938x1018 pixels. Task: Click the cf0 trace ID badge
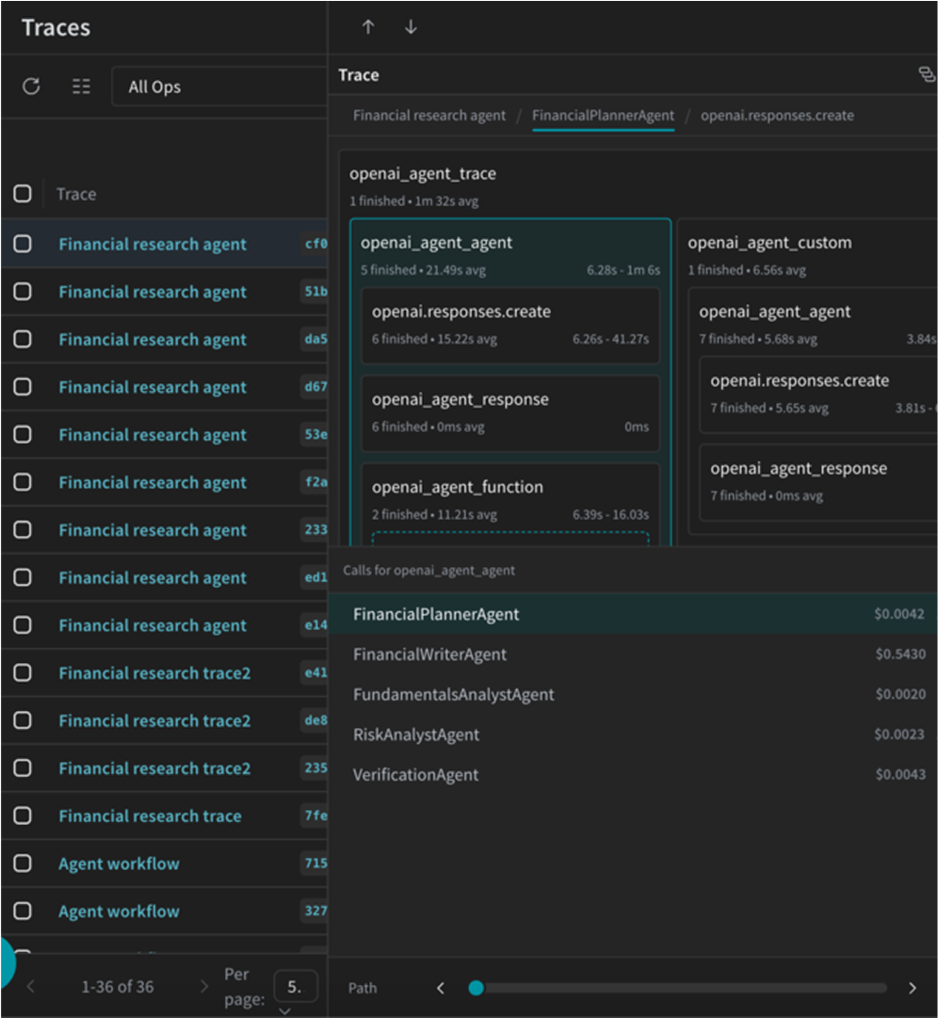pos(315,244)
